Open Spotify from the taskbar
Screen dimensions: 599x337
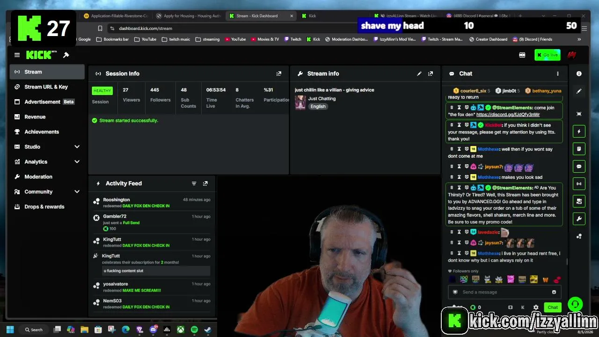(x=194, y=330)
